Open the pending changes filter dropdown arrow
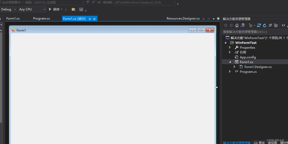The image size is (288, 144). point(255,25)
